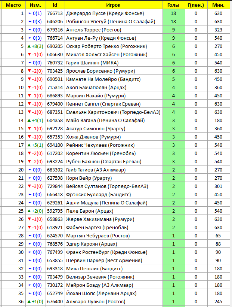Click the red down arrow for Акоп Бахчагюлян

tap(29, 87)
